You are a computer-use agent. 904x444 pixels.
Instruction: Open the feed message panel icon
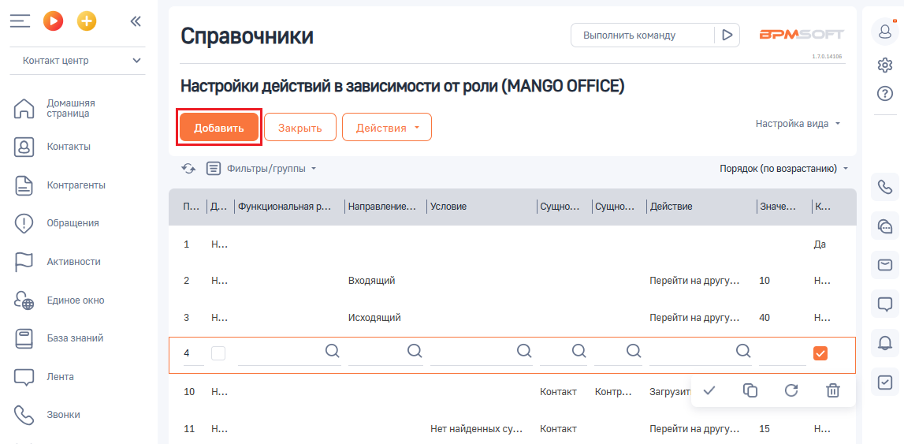(x=884, y=304)
